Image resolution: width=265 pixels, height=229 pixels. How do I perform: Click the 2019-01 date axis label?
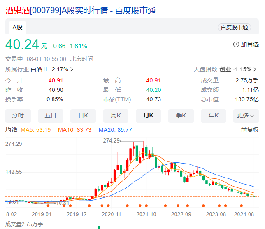[x=42, y=214]
